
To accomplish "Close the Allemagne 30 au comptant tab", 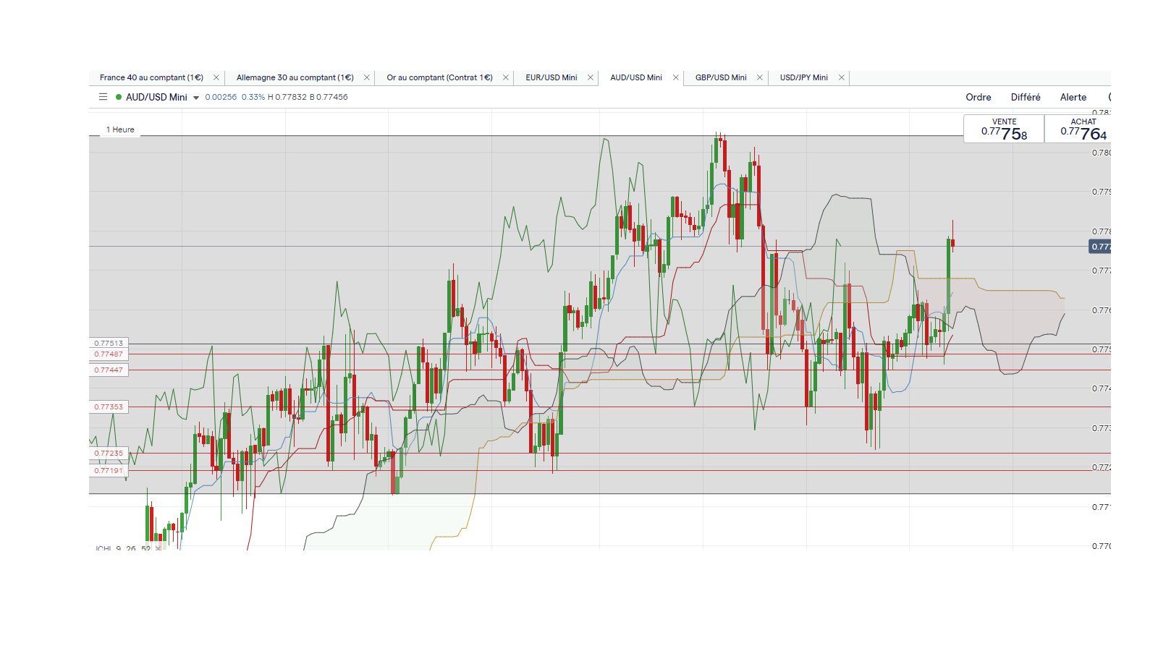I will (366, 77).
